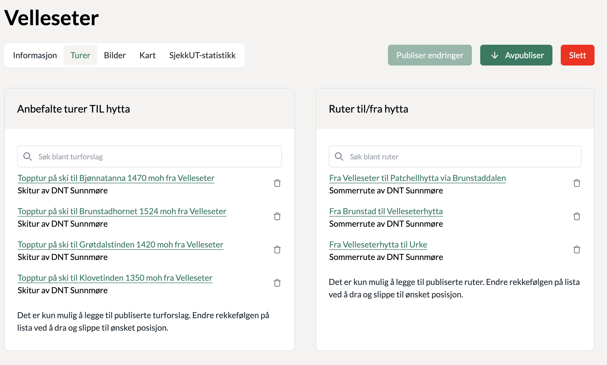Go to the Kart tab
607x365 pixels.
pos(147,55)
